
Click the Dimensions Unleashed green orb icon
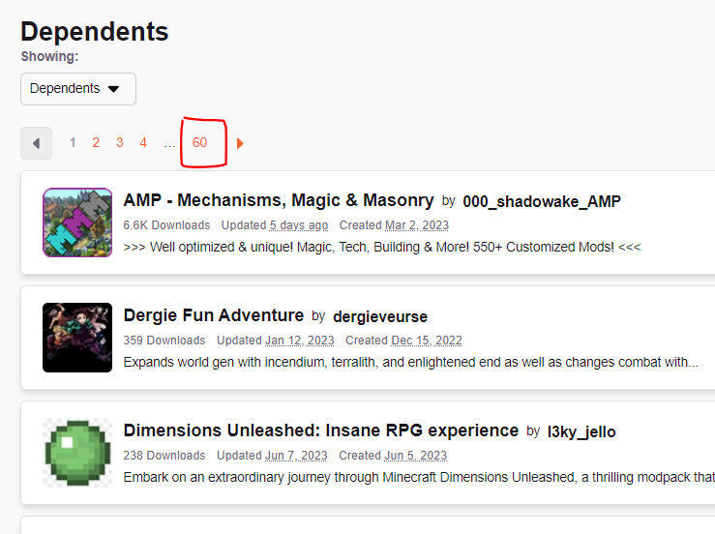point(77,453)
